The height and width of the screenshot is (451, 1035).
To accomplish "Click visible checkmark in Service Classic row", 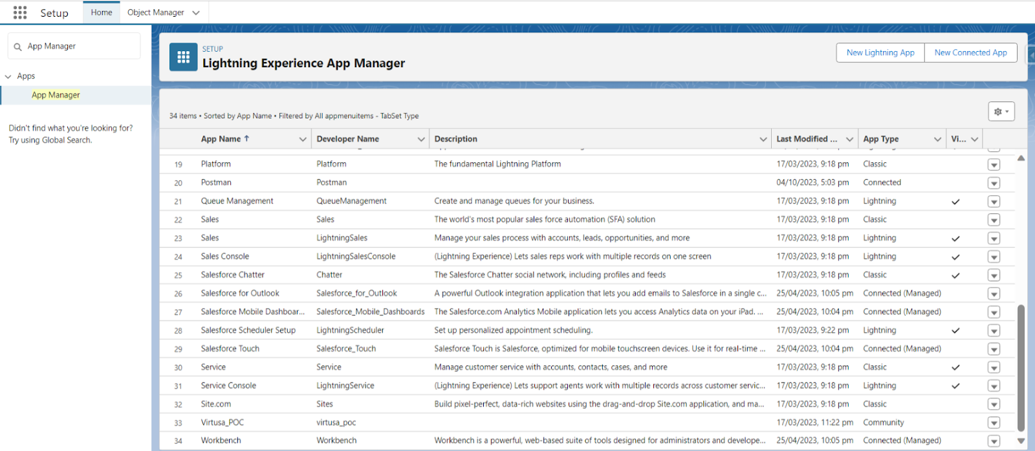I will 955,368.
